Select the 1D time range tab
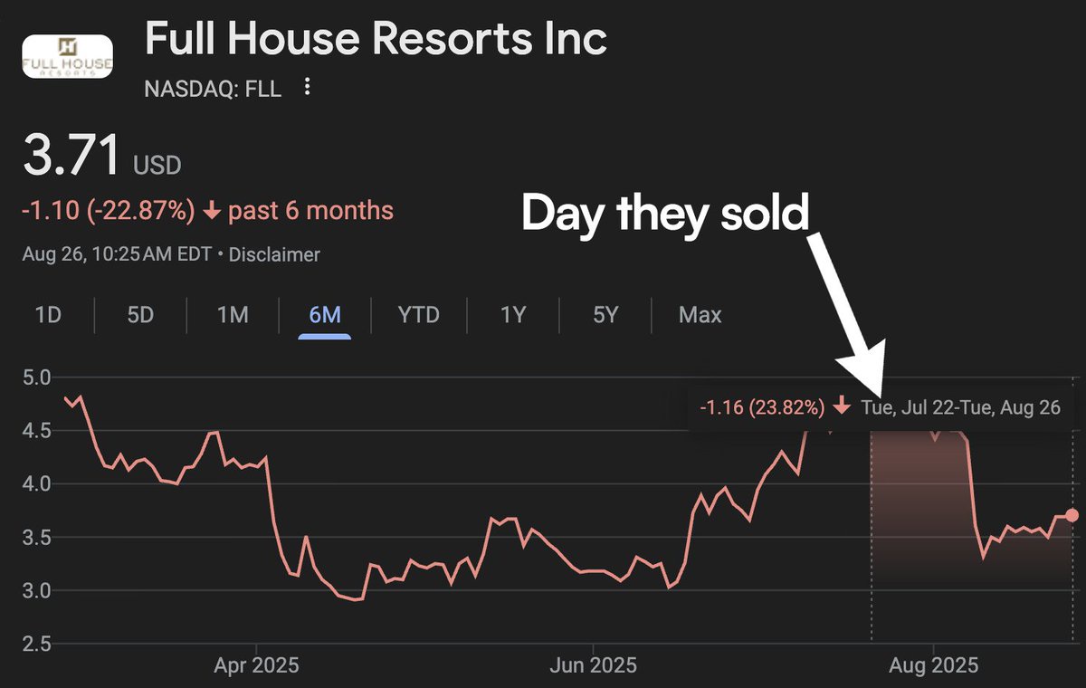 point(47,315)
